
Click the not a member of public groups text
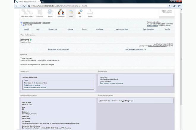116,101
